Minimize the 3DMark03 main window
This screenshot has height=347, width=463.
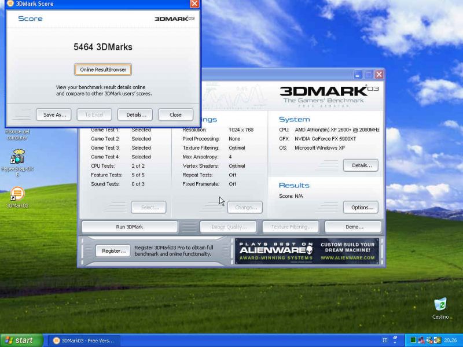point(358,75)
